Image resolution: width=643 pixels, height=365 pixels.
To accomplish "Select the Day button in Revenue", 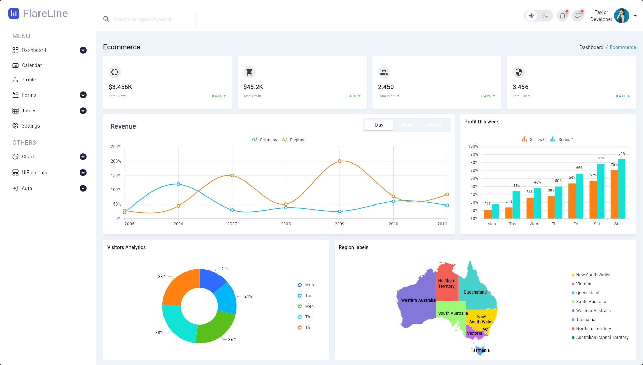I will (x=379, y=125).
